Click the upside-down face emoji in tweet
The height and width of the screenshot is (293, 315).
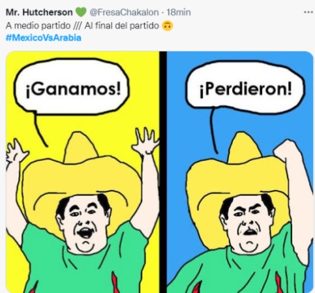(167, 26)
